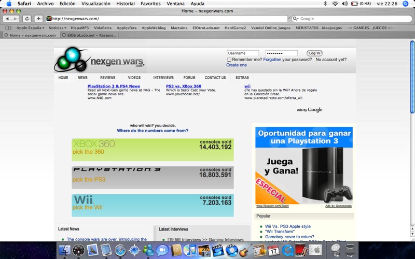Show all bookmarks book icon
415x259 pixels.
pos(8,28)
